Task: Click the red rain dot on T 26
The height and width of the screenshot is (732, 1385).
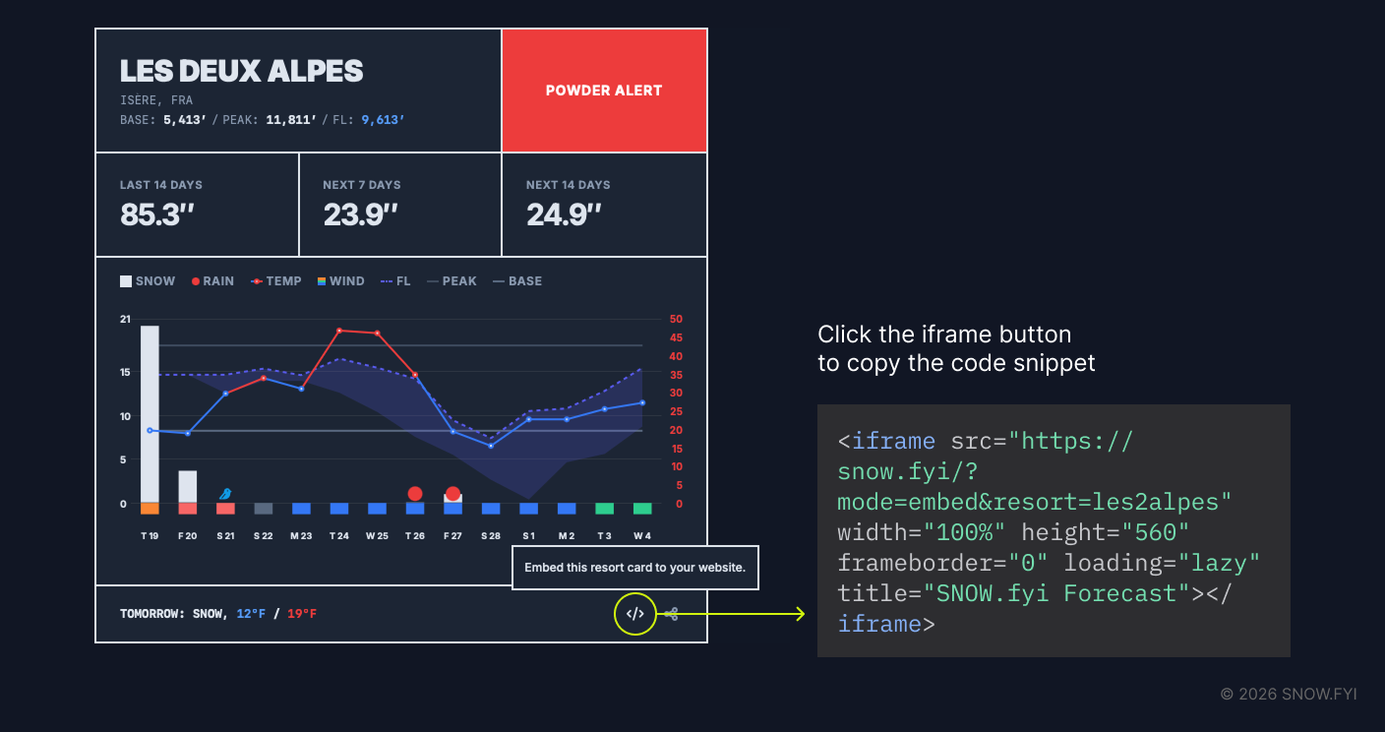Action: click(415, 493)
